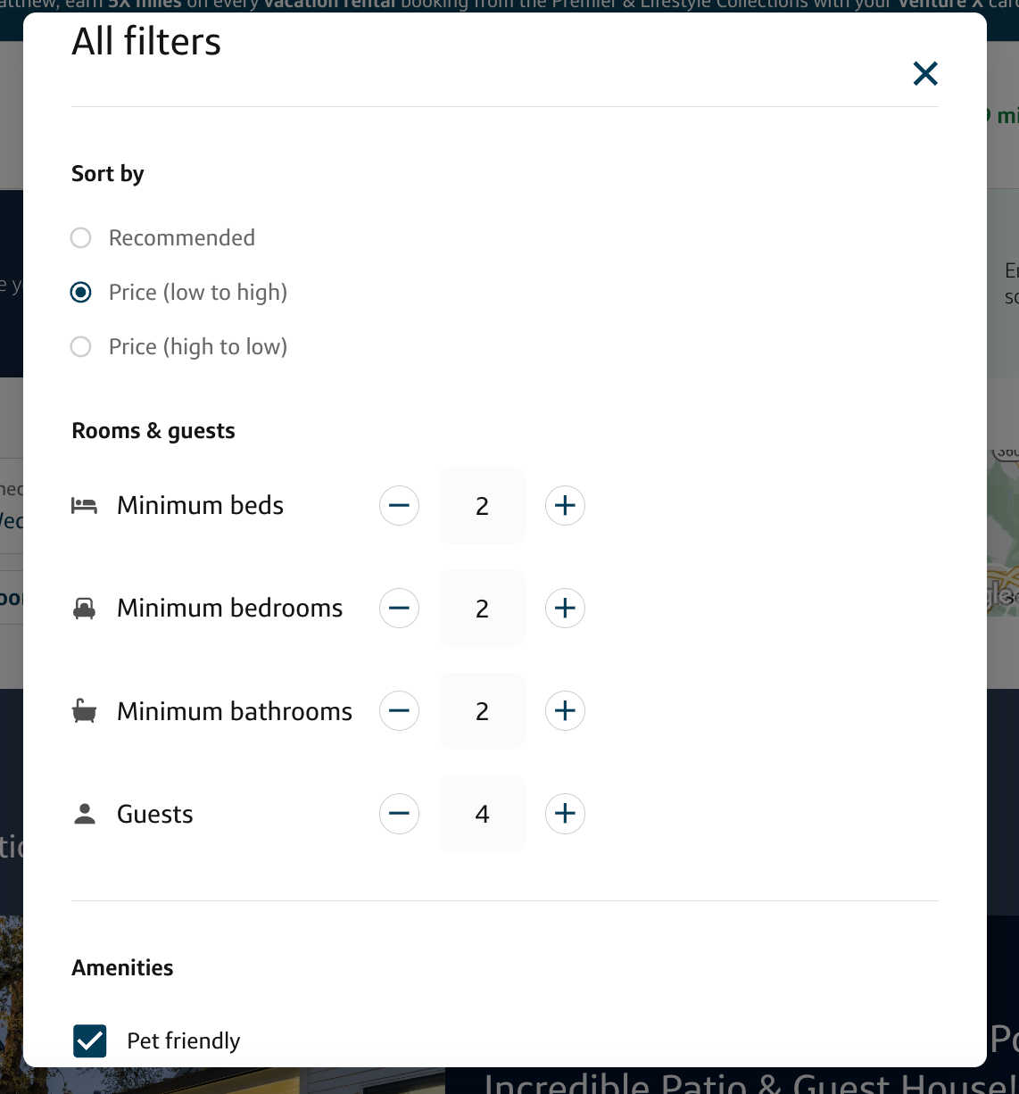This screenshot has height=1094, width=1019.
Task: Uncheck the Pet friendly amenity
Action: (90, 1040)
